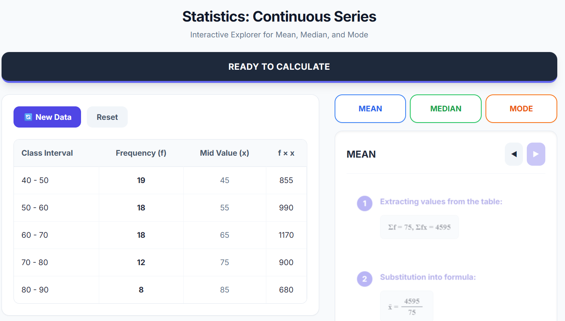This screenshot has width=565, height=321.
Task: Click the Class Interval column header
Action: (x=47, y=153)
